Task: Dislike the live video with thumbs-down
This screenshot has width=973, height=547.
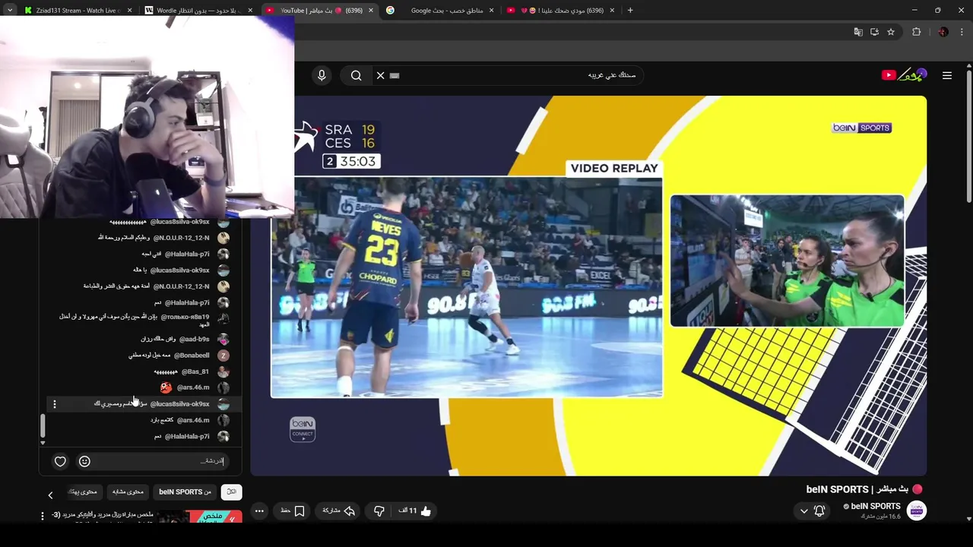Action: tap(379, 511)
